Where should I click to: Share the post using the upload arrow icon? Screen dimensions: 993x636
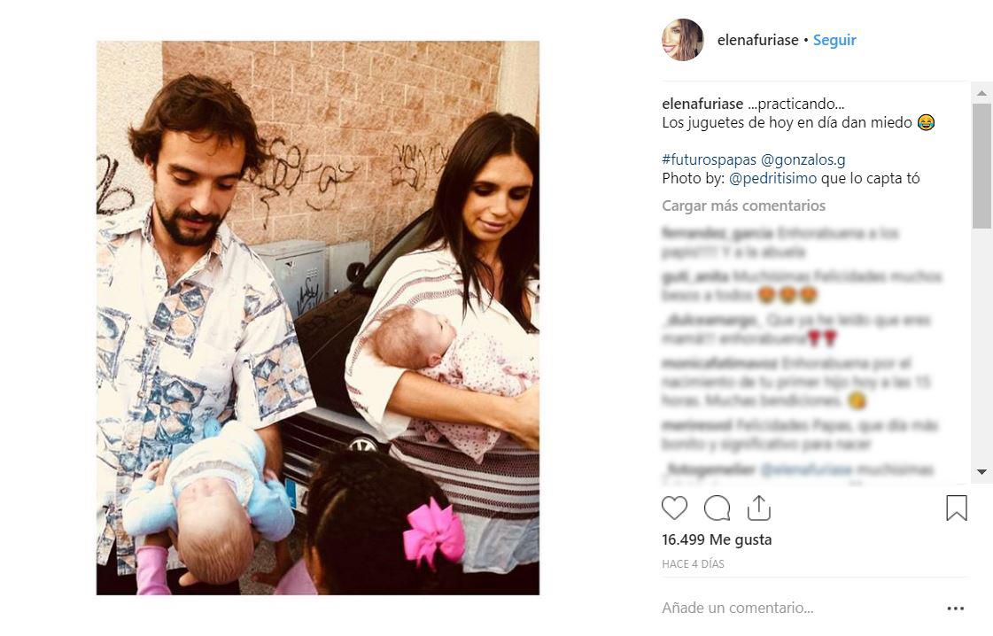pos(758,508)
